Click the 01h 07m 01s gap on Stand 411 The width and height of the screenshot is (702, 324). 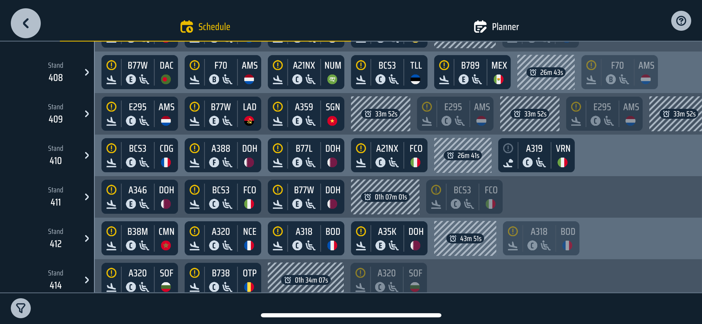pos(385,197)
